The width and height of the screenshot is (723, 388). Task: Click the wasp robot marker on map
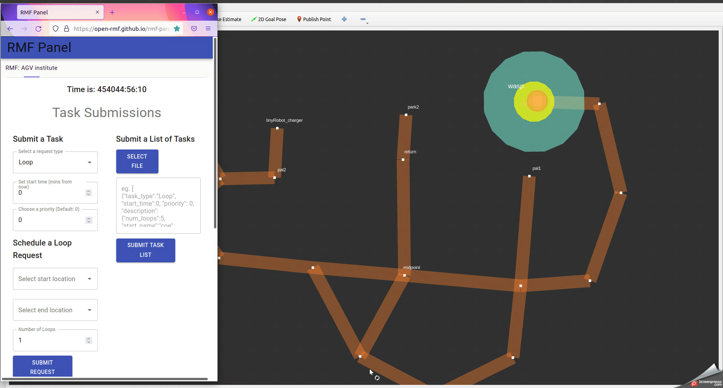click(x=537, y=101)
